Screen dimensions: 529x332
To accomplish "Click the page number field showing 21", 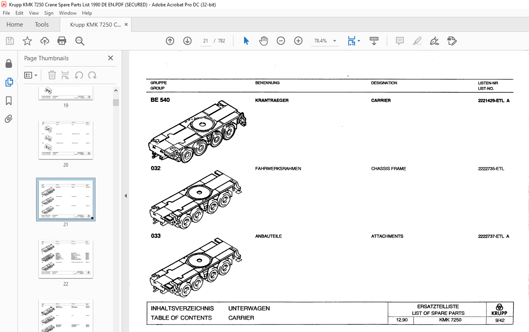I will click(x=206, y=41).
